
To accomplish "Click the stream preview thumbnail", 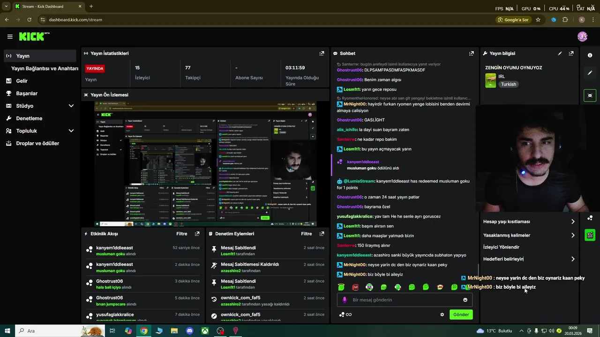I will (205, 164).
